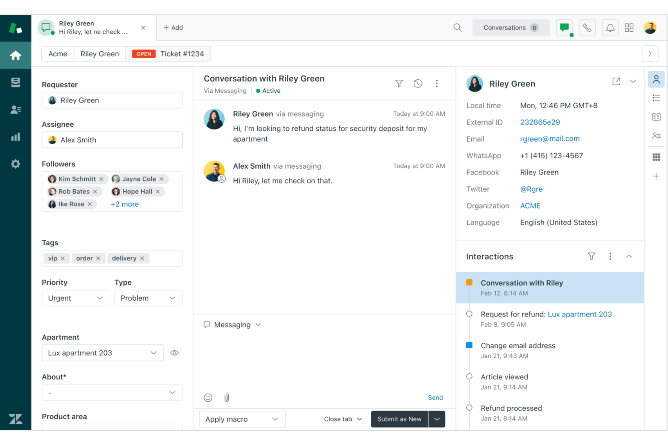Collapse Riley Green's profile details chevron
Viewport: 668px width, 445px height.
[633, 82]
